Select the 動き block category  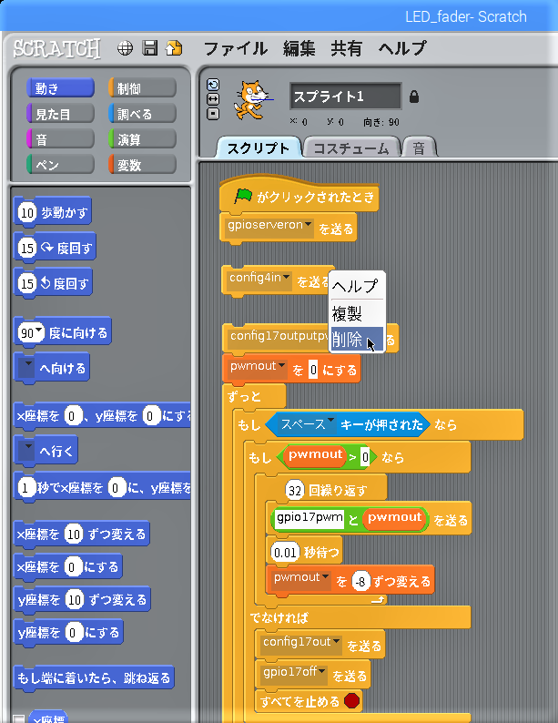tap(60, 88)
